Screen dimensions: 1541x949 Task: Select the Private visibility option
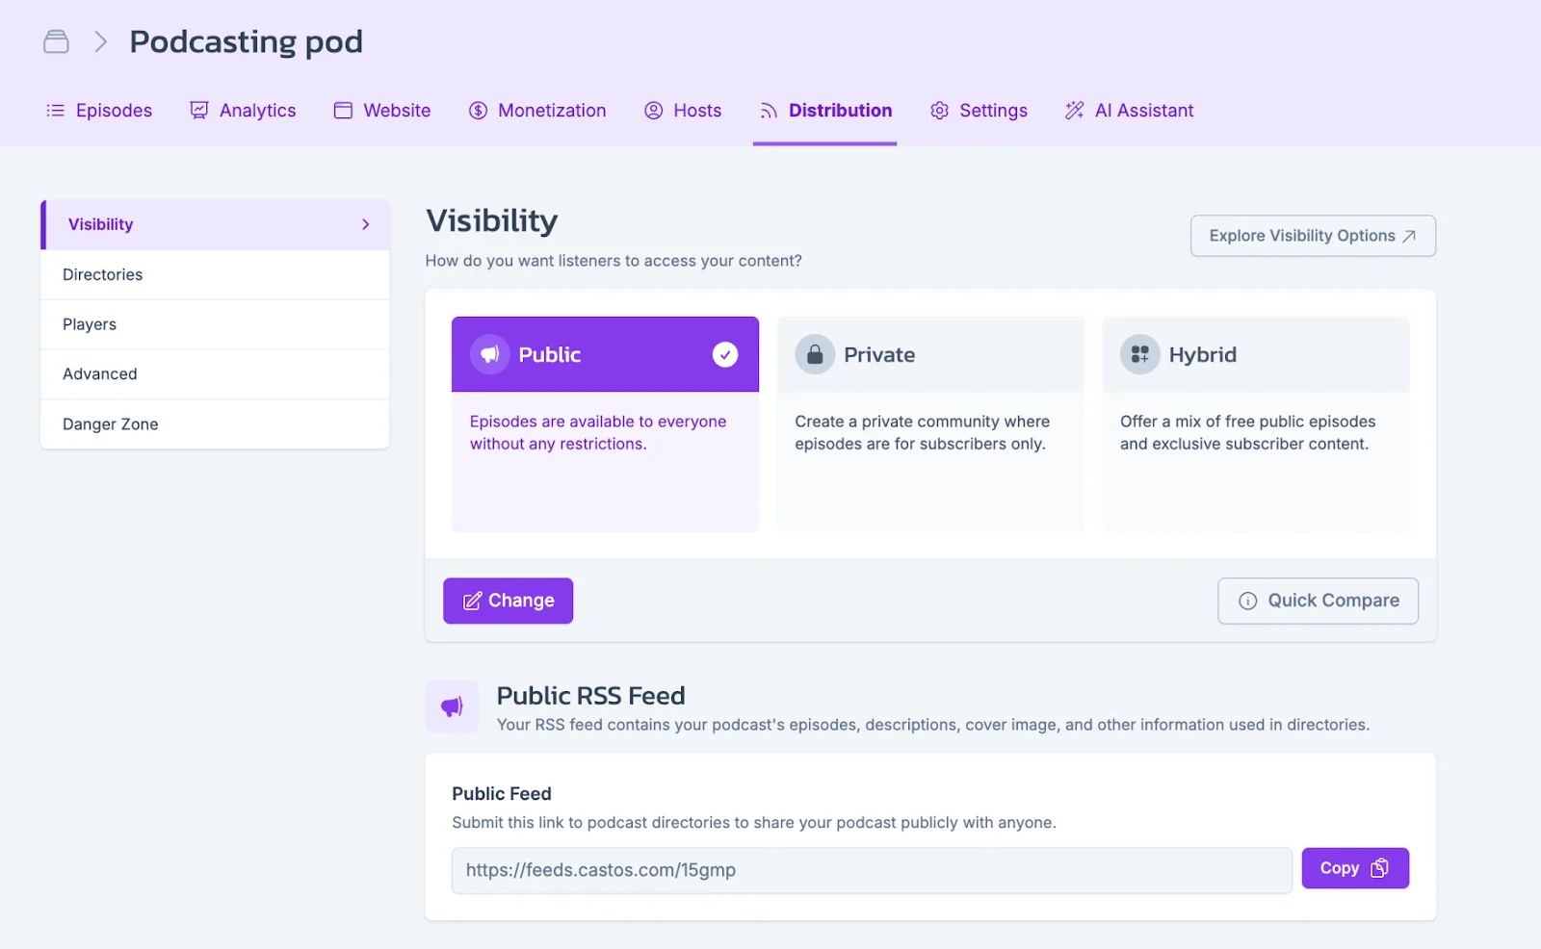(x=929, y=423)
